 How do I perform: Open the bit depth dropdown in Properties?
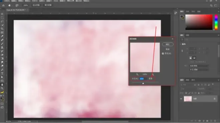pyautogui.click(x=199, y=70)
